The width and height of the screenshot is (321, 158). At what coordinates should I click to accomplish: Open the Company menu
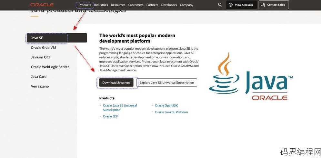click(x=186, y=5)
